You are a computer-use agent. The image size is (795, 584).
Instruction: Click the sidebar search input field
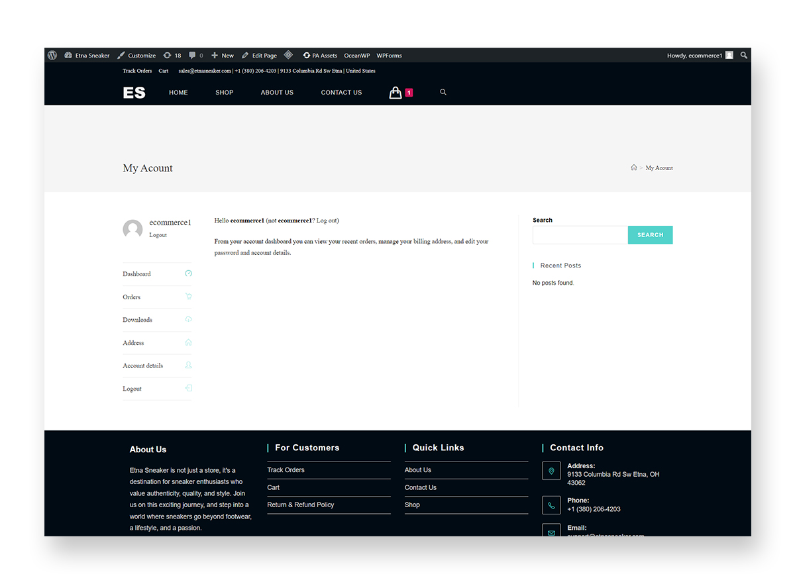(580, 235)
